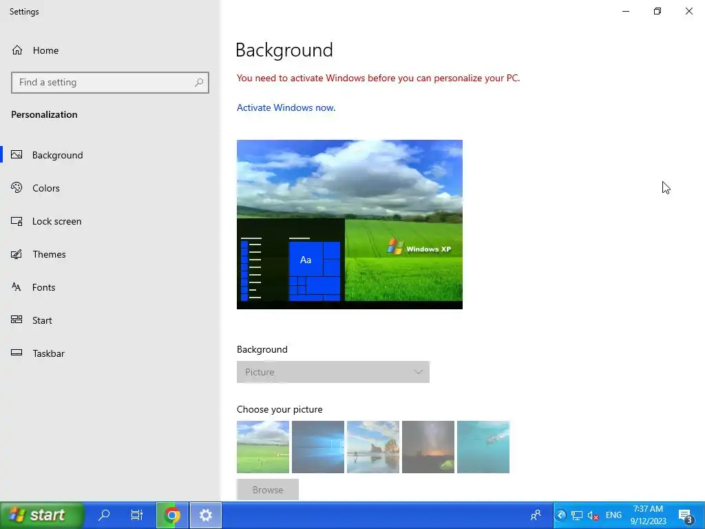
Task: Open Task View from the taskbar
Action: pyautogui.click(x=137, y=515)
